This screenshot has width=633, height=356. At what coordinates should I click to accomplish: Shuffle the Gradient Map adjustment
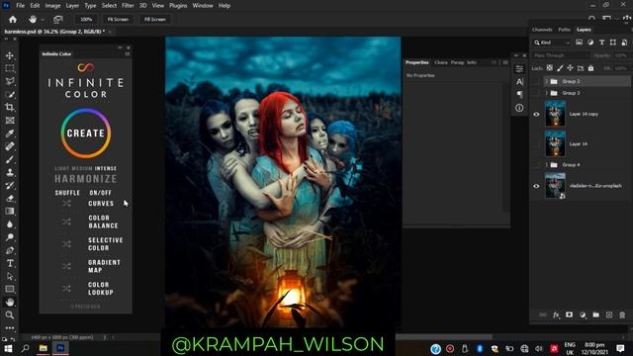[x=66, y=266]
